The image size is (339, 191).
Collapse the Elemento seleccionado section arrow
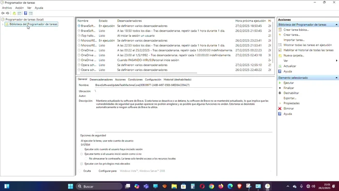(x=337, y=78)
